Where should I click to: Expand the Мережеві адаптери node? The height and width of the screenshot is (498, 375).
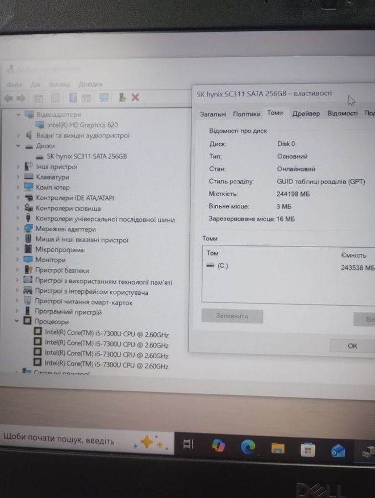click(18, 229)
